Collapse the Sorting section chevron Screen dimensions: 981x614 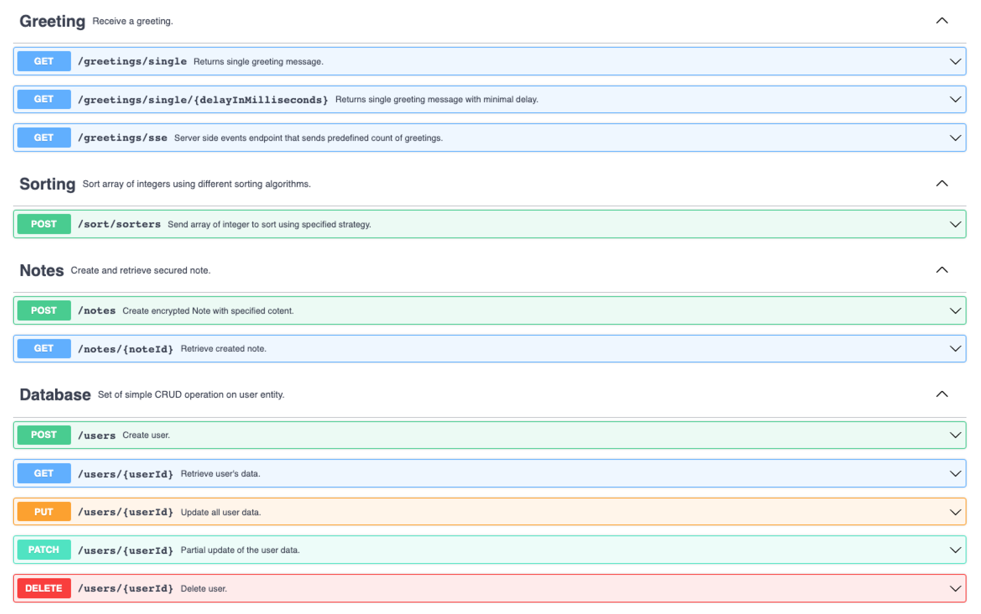click(941, 184)
